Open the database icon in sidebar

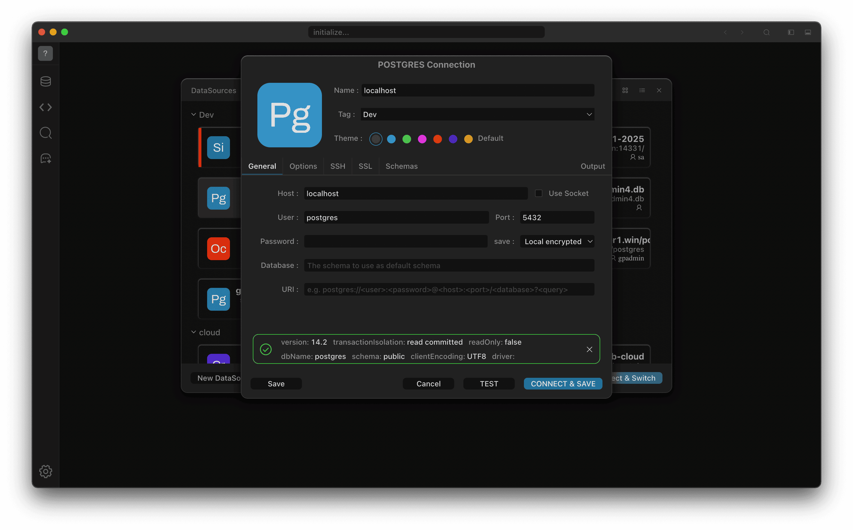tap(46, 81)
